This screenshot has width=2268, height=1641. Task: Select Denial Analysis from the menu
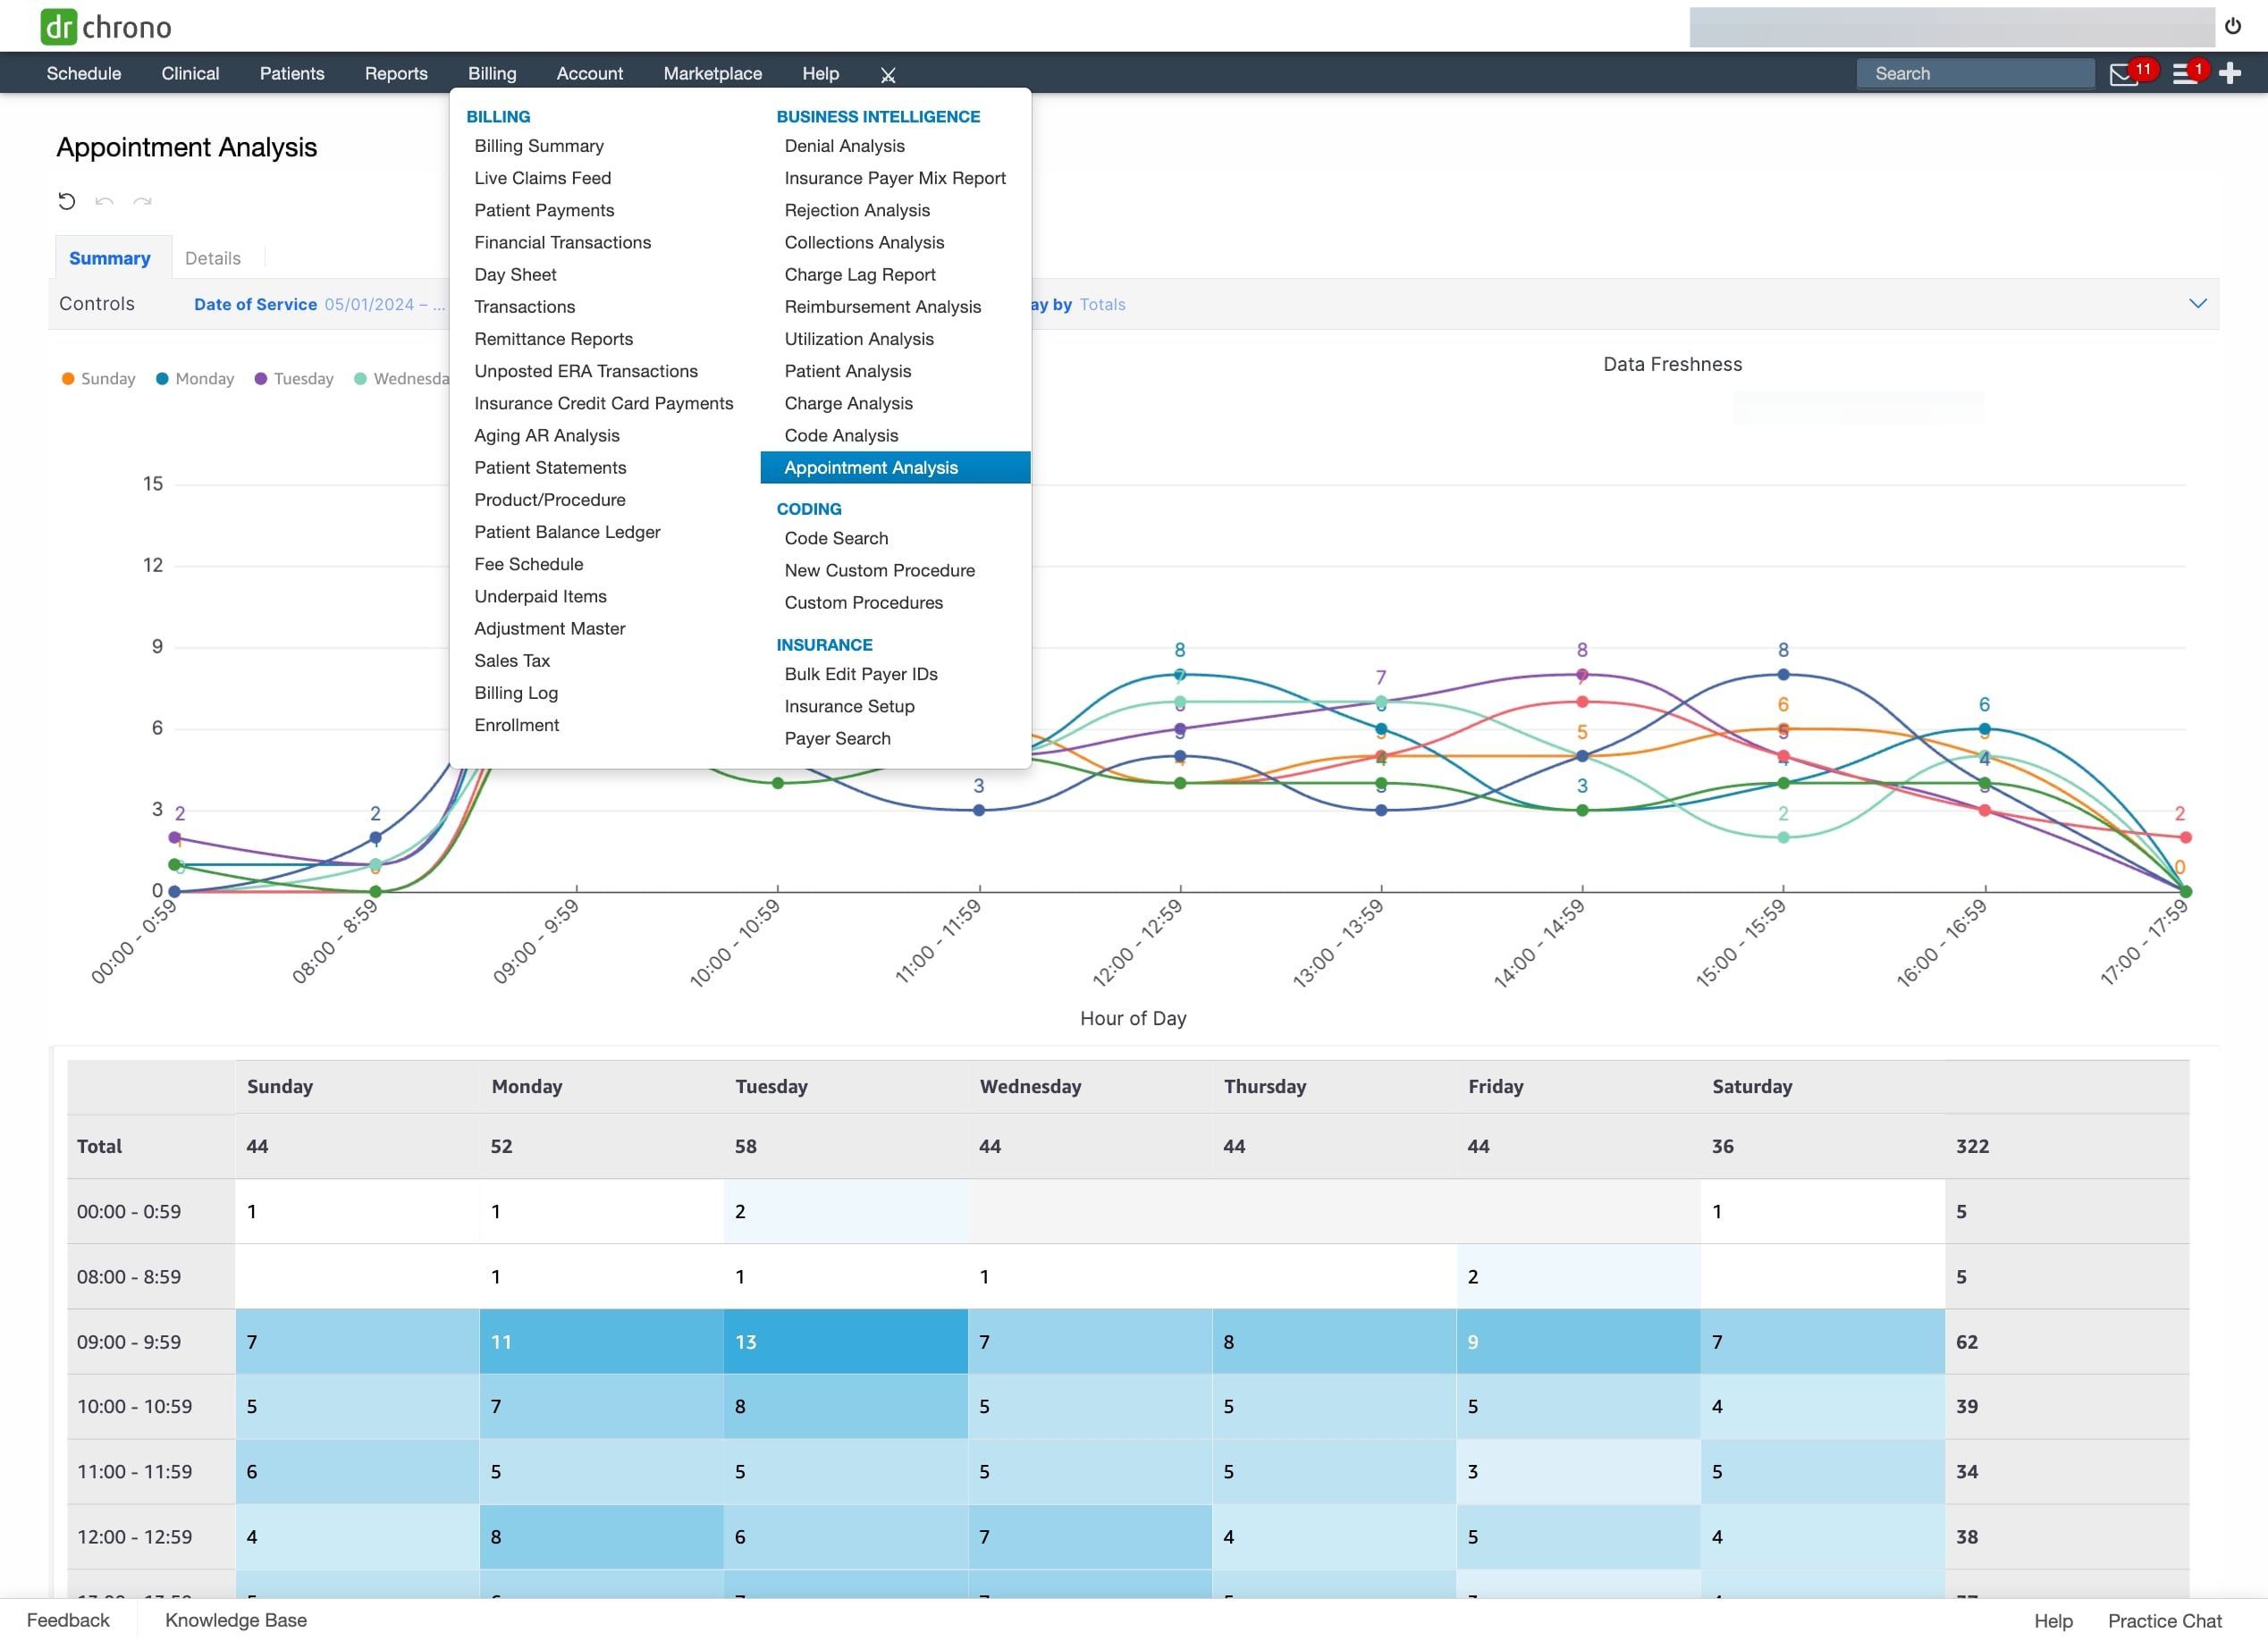[844, 146]
